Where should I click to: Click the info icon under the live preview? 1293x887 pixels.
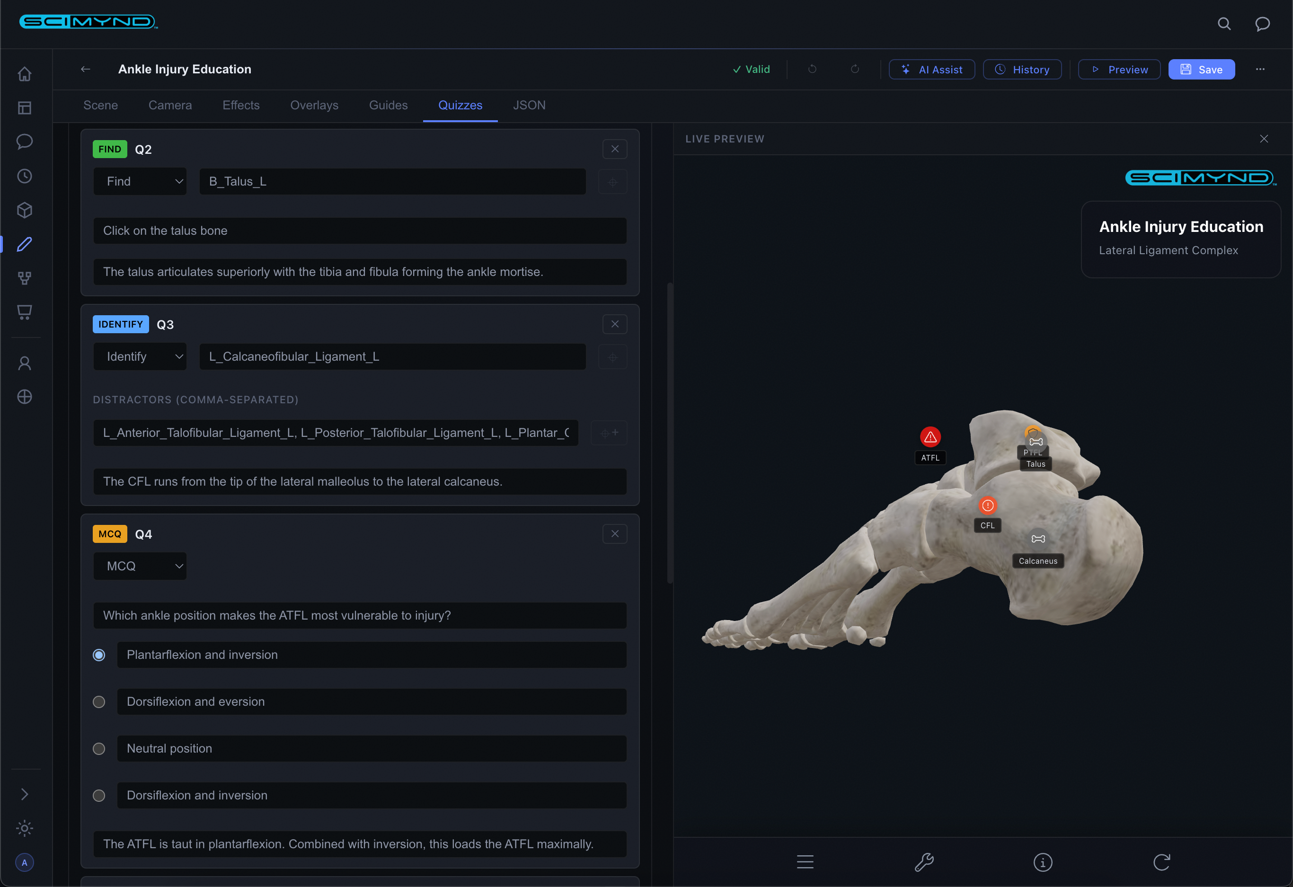click(1043, 862)
